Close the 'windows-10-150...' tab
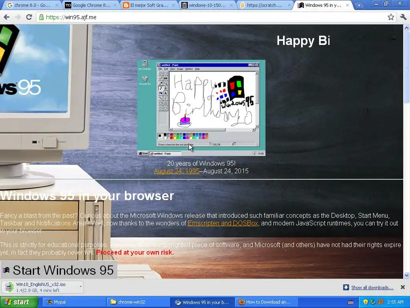The height and width of the screenshot is (308, 410). [231, 5]
